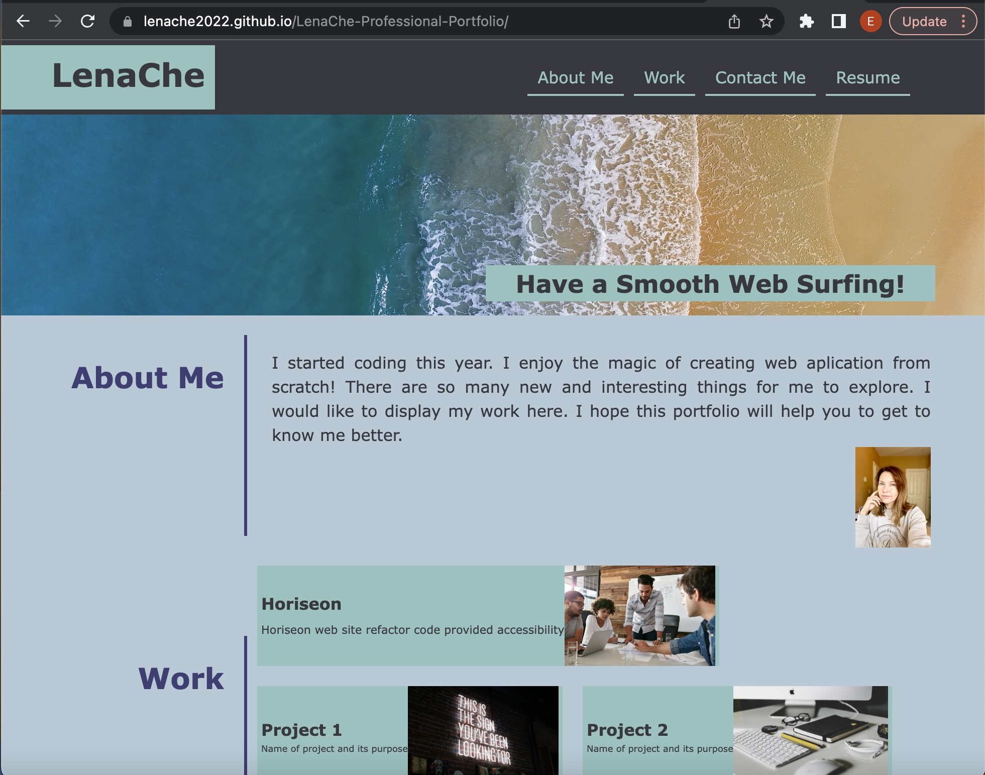985x775 pixels.
Task: Click the tab switcher icon
Action: pyautogui.click(x=838, y=21)
